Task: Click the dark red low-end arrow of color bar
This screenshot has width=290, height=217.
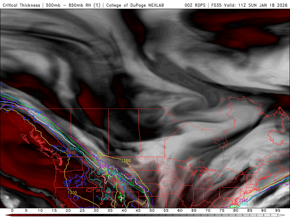Action: [8, 215]
